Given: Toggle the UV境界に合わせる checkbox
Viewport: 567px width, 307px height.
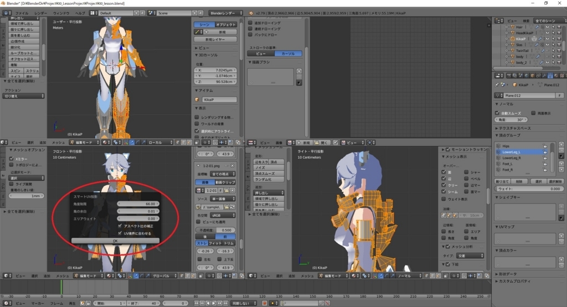Looking at the screenshot, I should point(120,233).
